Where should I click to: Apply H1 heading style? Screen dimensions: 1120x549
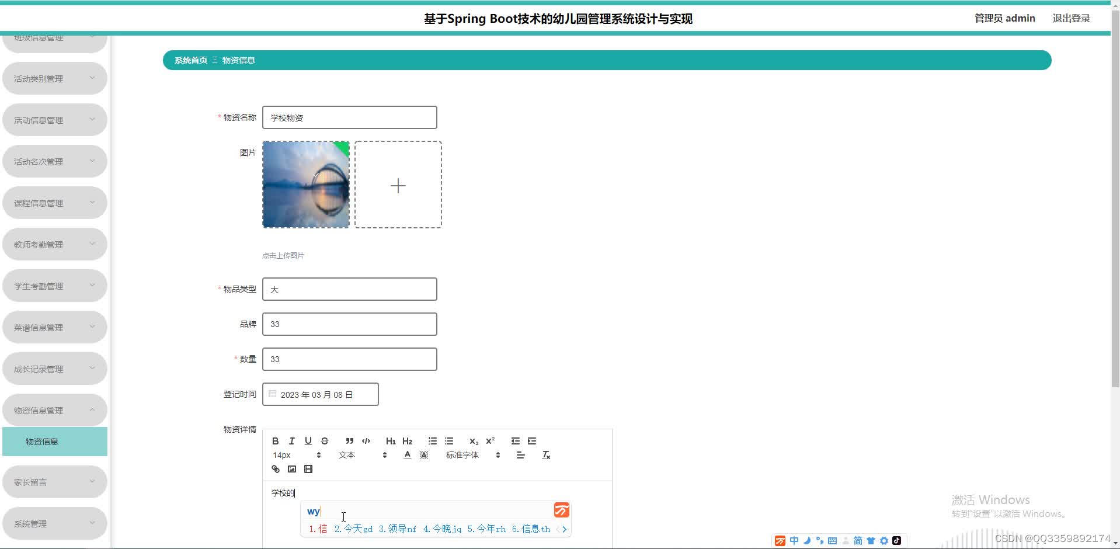(391, 441)
